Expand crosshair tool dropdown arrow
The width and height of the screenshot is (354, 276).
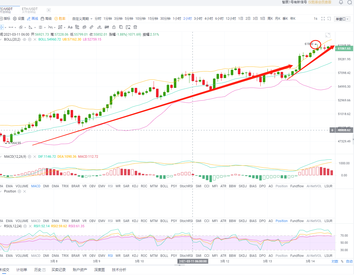pos(5,27)
